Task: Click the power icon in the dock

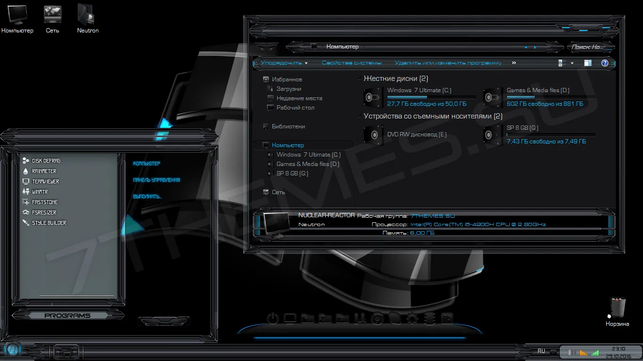Action: tap(273, 319)
